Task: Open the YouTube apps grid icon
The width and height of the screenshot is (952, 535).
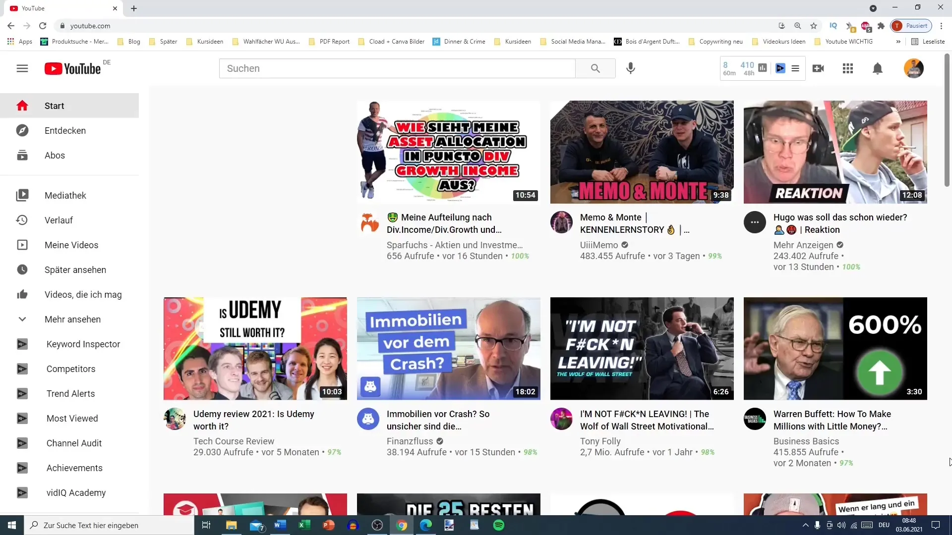Action: [x=848, y=68]
